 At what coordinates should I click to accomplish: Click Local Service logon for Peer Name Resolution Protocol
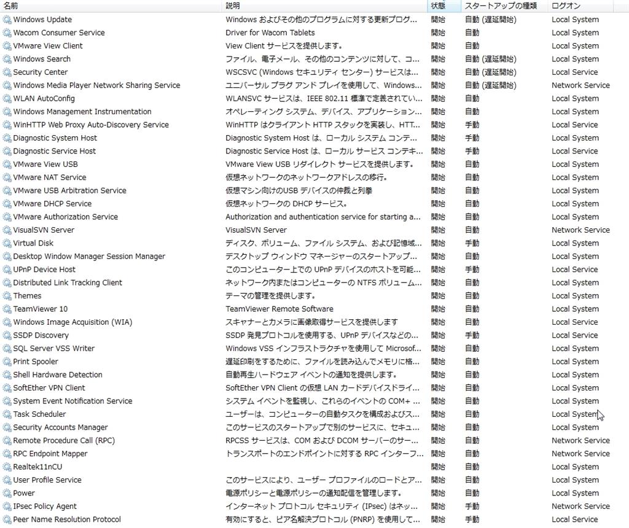[x=574, y=519]
